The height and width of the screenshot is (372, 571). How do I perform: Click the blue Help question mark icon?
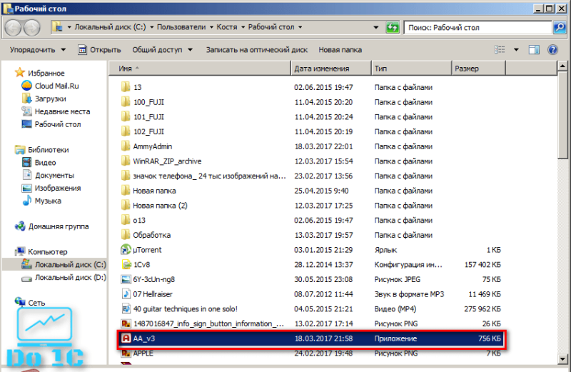[552, 49]
